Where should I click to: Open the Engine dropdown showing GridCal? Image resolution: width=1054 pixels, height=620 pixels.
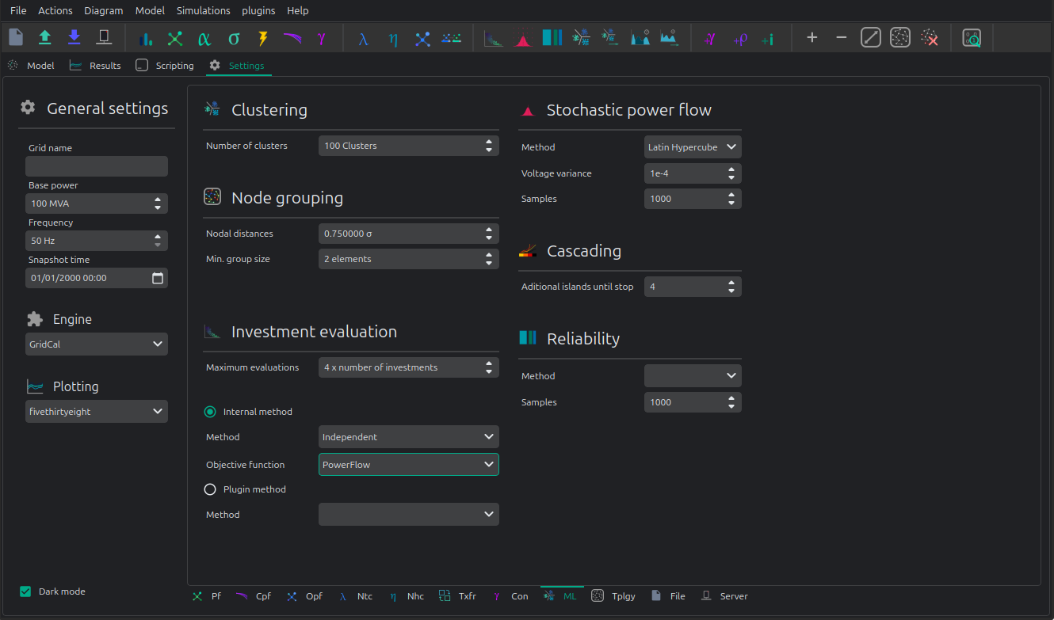[x=96, y=344]
